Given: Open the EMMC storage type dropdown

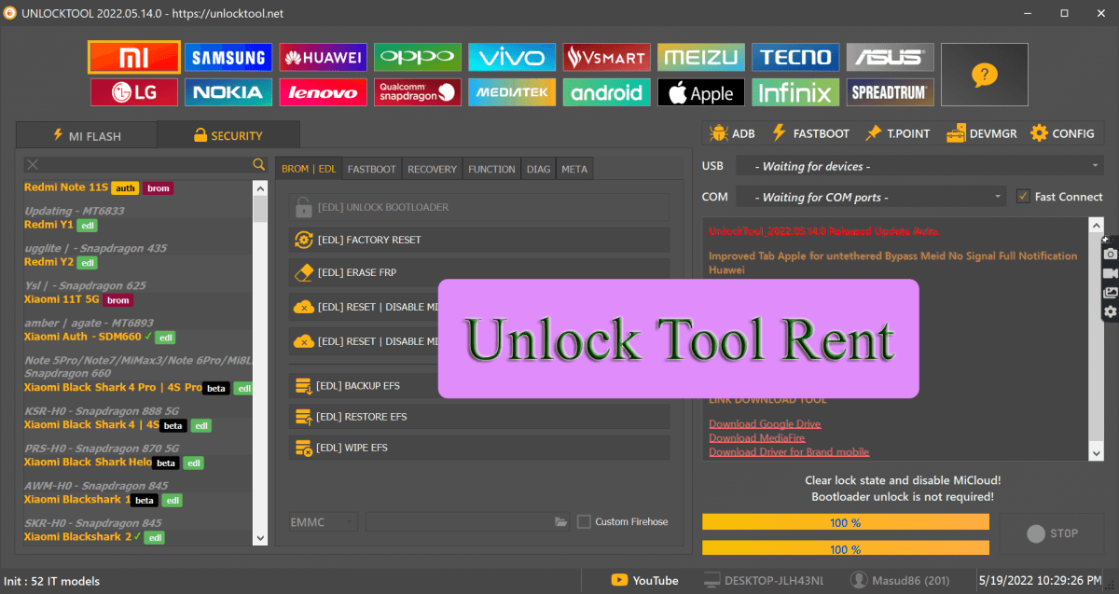Looking at the screenshot, I should pyautogui.click(x=322, y=521).
